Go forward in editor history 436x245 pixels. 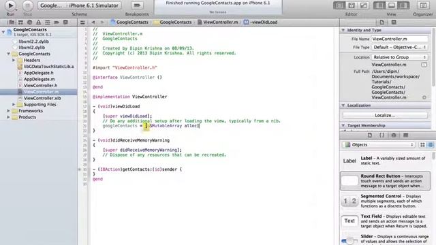[102, 22]
